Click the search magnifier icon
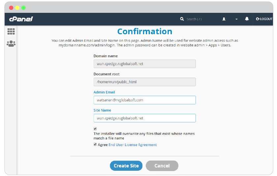Screen dimensions: 277x176 pyautogui.click(x=182, y=19)
